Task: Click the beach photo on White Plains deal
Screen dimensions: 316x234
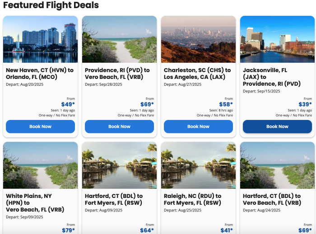Action: [40, 165]
